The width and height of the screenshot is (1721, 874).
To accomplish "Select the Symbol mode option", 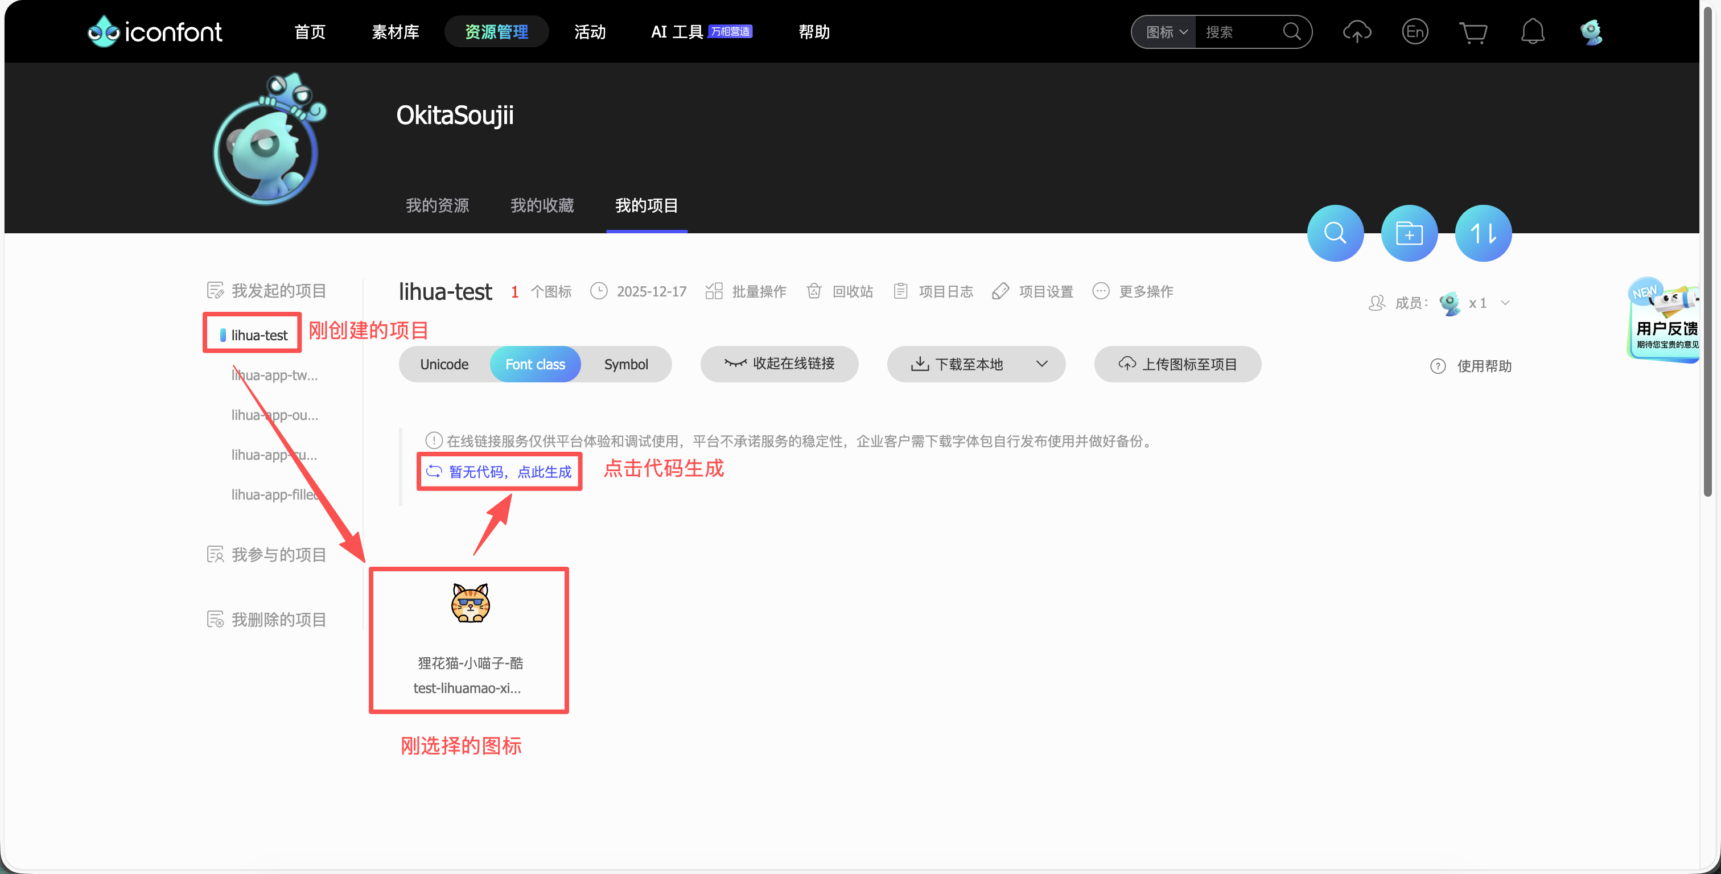I will pos(625,364).
